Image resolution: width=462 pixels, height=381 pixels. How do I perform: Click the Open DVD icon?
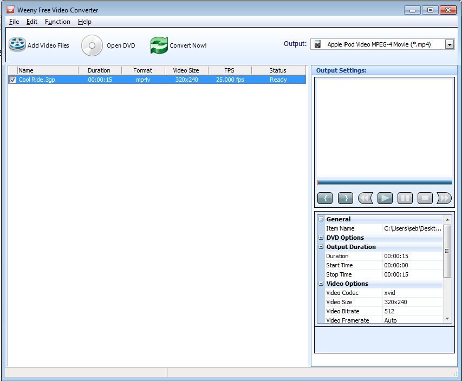[92, 45]
